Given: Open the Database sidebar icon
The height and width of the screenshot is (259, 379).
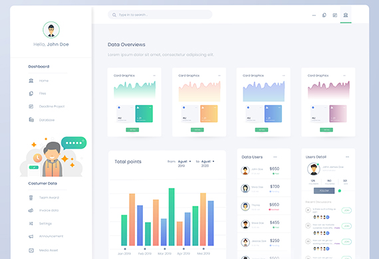Looking at the screenshot, I should click(x=31, y=120).
